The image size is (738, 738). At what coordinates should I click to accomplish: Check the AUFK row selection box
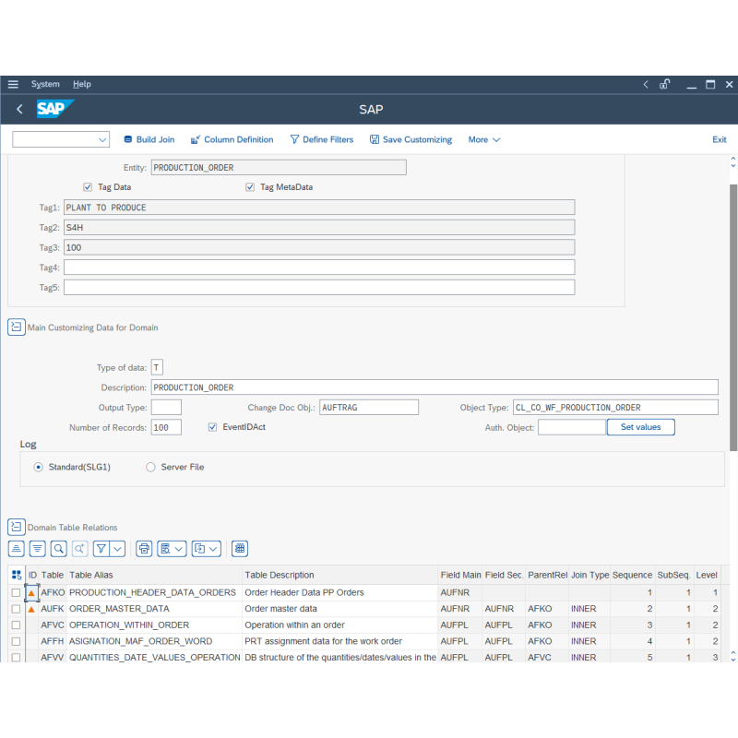point(16,609)
